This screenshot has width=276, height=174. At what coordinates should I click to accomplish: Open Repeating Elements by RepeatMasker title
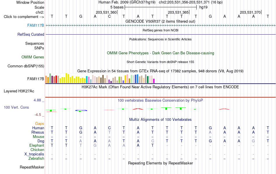(160, 163)
